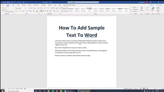Click the proofing check icon in status bar

point(13,88)
